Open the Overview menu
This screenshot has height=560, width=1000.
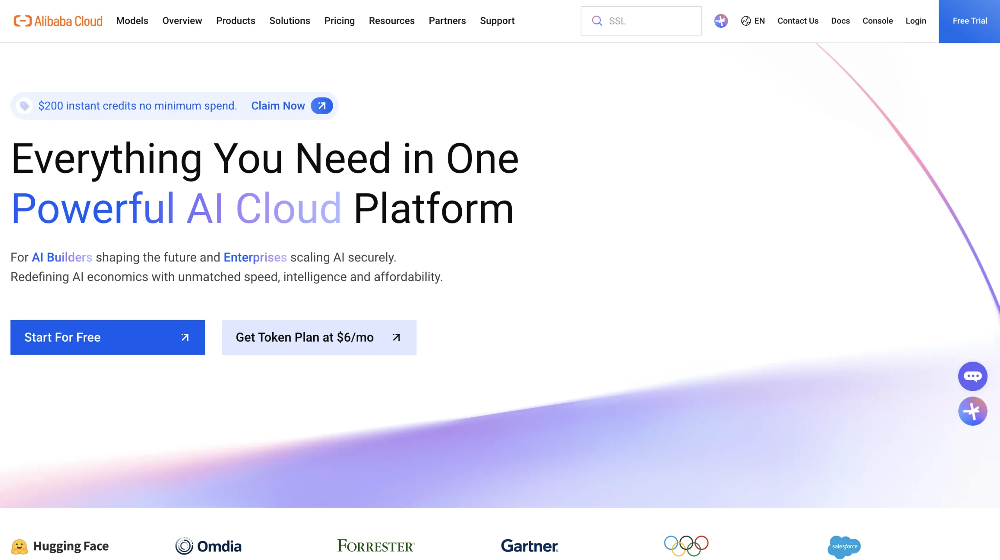tap(182, 21)
